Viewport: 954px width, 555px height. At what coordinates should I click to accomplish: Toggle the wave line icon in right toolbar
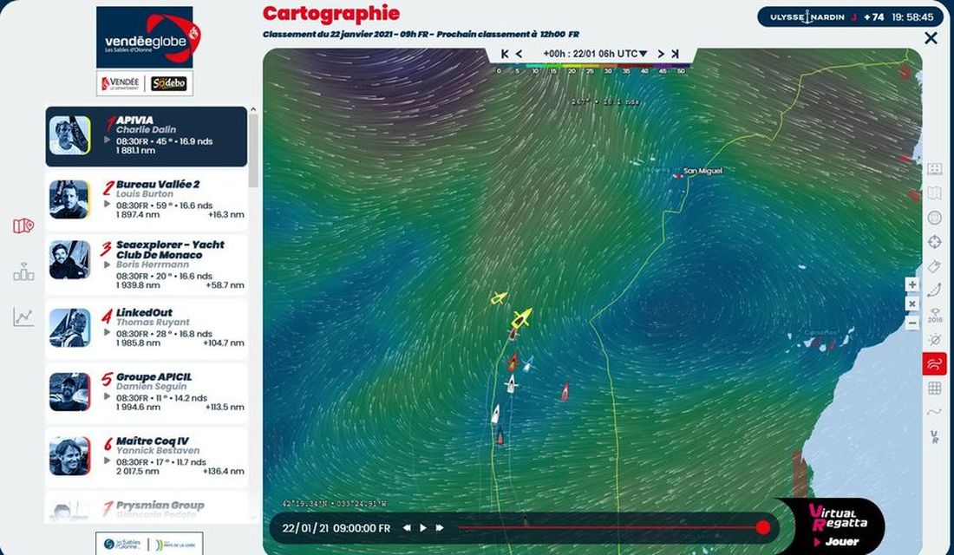pyautogui.click(x=935, y=412)
